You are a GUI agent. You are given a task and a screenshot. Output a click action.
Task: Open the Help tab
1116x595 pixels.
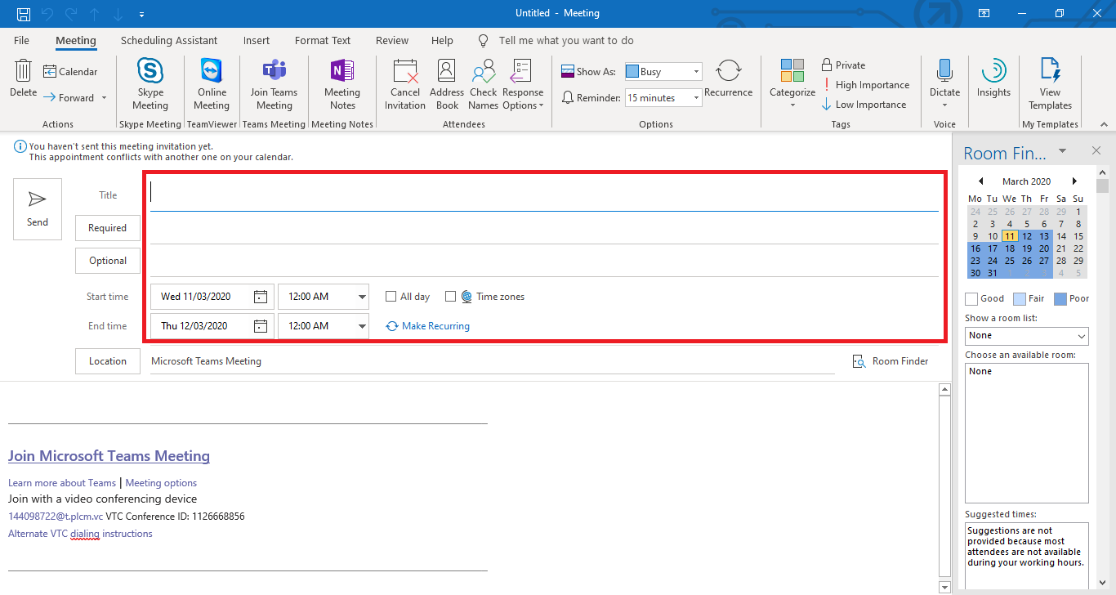[x=442, y=41]
